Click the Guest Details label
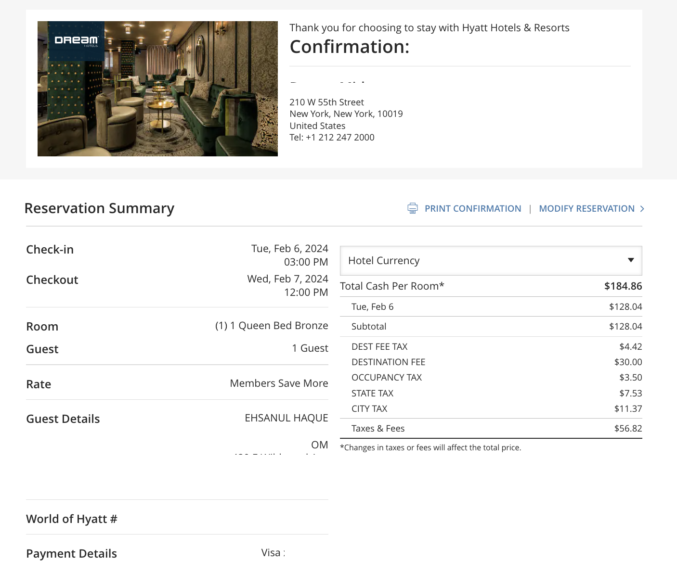Screen dimensions: 677x586 pyautogui.click(x=63, y=419)
